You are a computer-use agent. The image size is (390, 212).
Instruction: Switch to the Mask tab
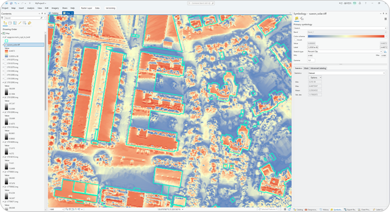click(306, 68)
